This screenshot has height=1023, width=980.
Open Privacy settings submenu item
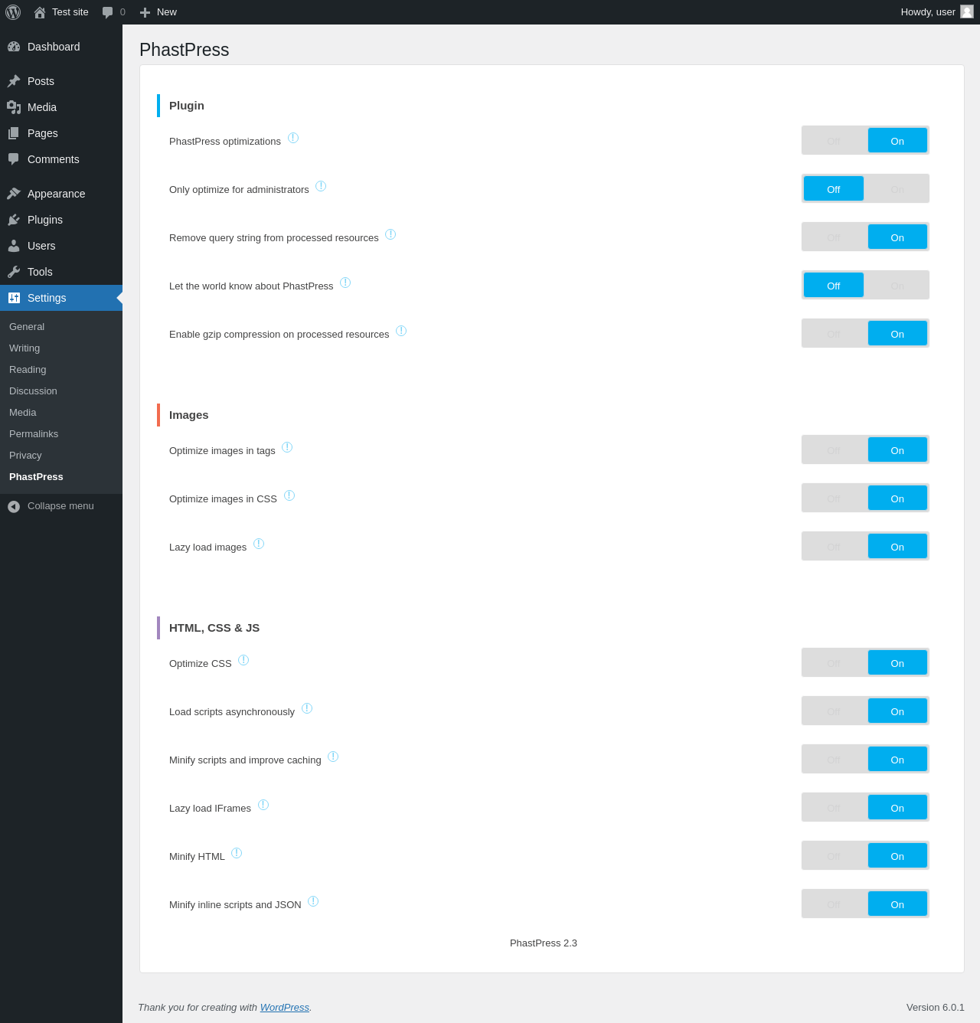click(61, 455)
